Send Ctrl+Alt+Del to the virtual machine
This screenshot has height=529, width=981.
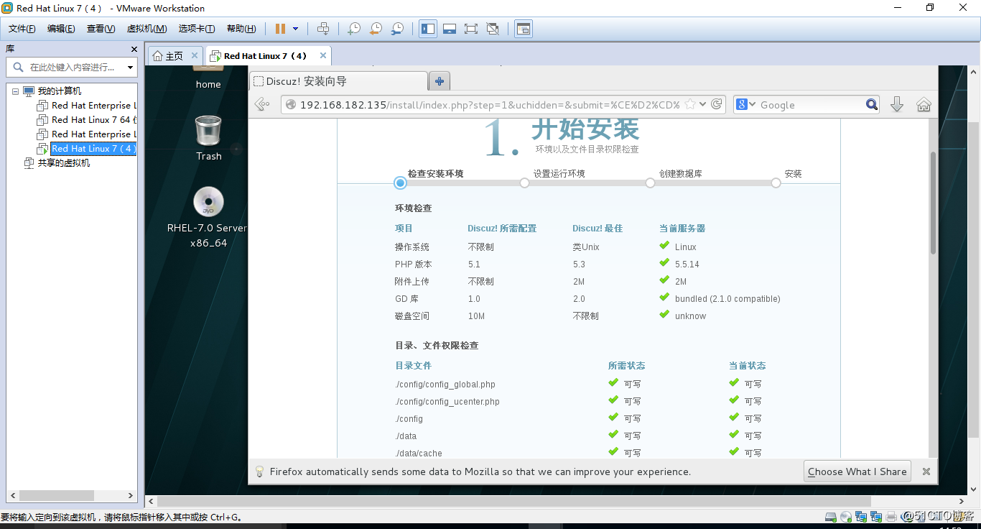pyautogui.click(x=323, y=29)
